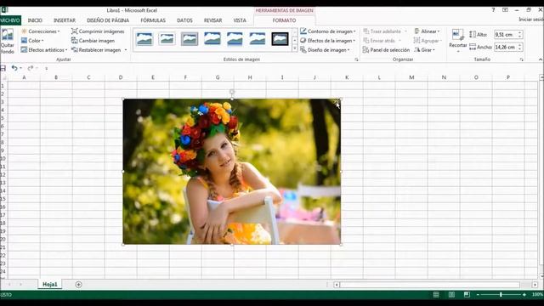
Task: Apply the second picture style thumbnail
Action: tap(167, 39)
